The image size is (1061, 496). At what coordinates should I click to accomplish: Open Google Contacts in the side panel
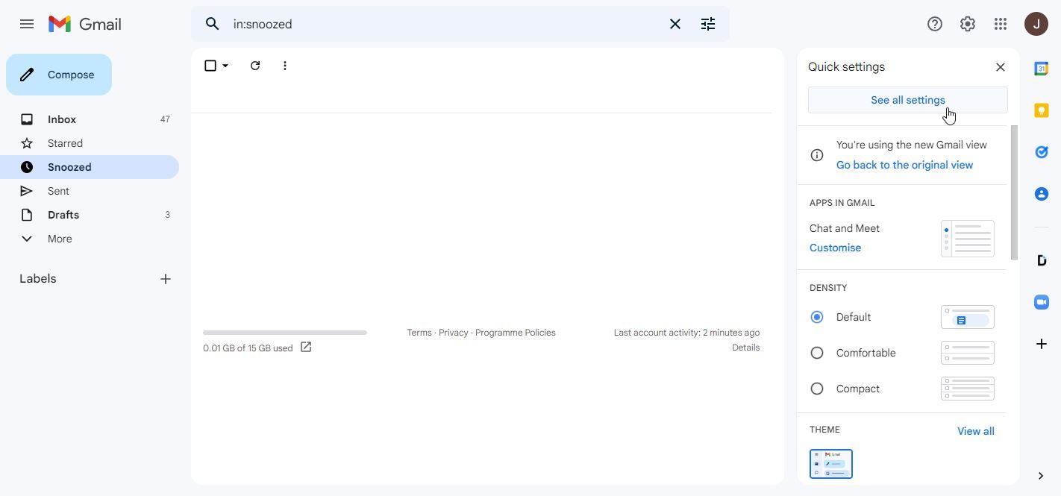pyautogui.click(x=1042, y=193)
